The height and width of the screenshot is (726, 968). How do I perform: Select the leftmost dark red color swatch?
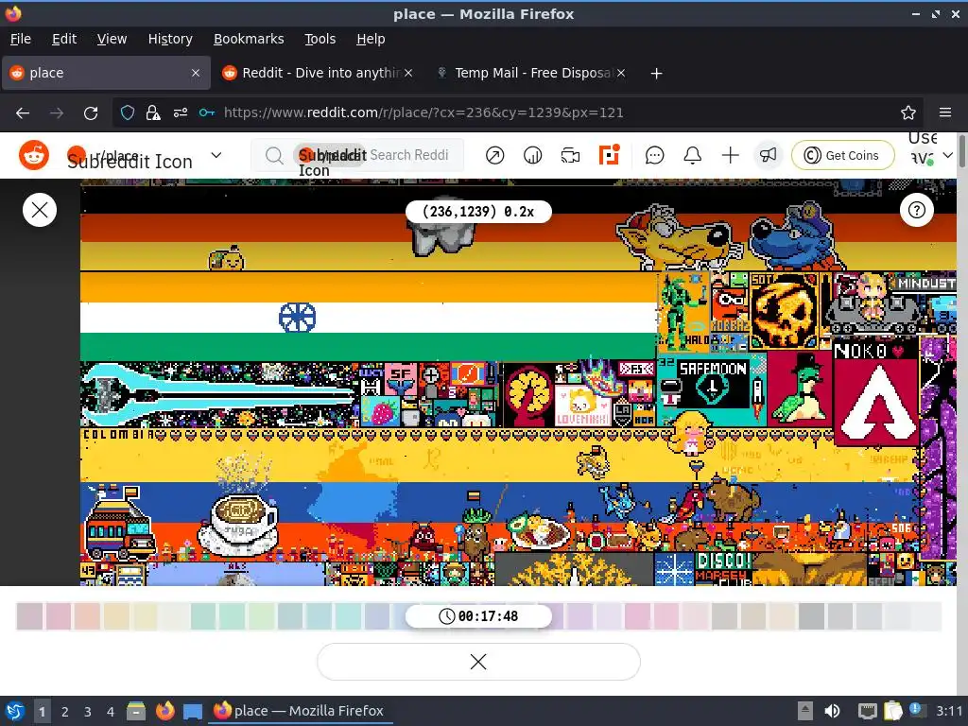[x=29, y=616]
